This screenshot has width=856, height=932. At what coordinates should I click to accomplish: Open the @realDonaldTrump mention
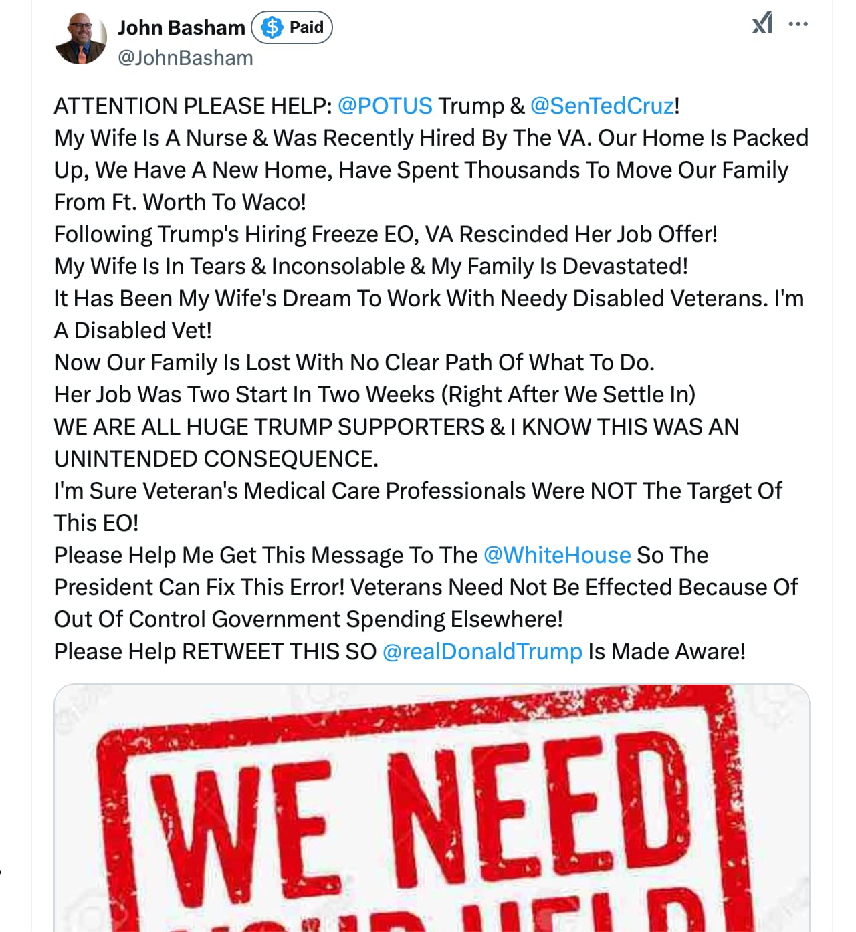pyautogui.click(x=482, y=651)
